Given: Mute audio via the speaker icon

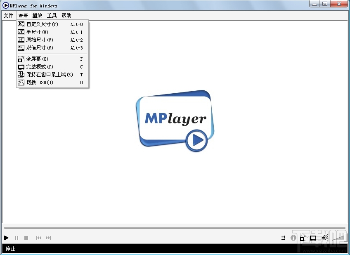Looking at the screenshot, I should (324, 238).
